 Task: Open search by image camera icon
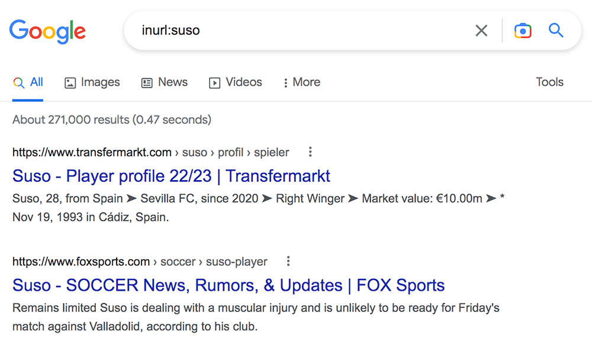[x=523, y=31]
